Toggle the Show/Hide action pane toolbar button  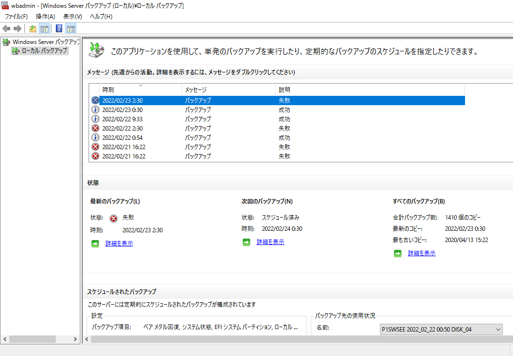70,28
